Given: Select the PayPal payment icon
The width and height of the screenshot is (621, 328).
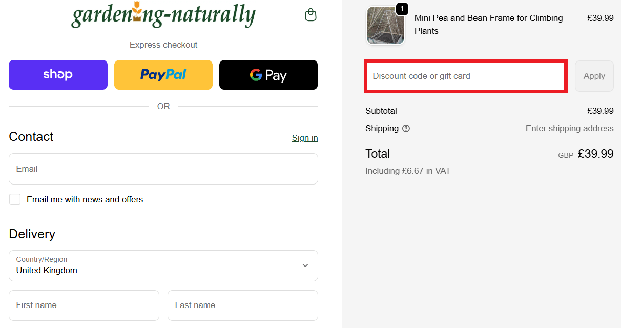Looking at the screenshot, I should click(163, 74).
